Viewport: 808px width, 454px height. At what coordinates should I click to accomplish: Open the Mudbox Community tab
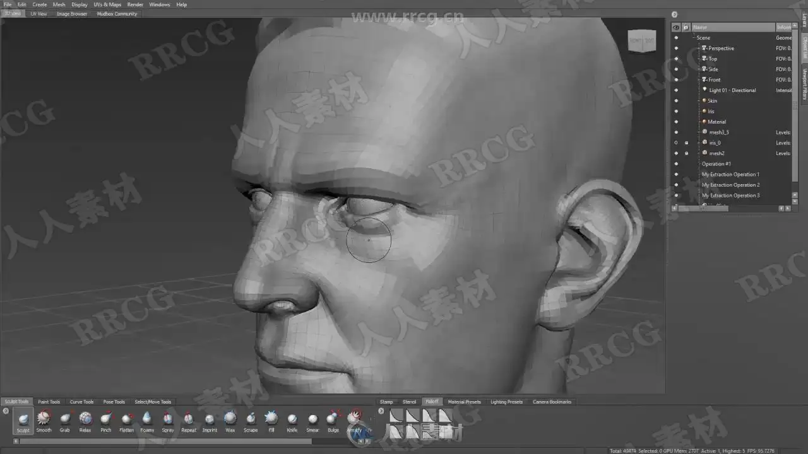(117, 14)
